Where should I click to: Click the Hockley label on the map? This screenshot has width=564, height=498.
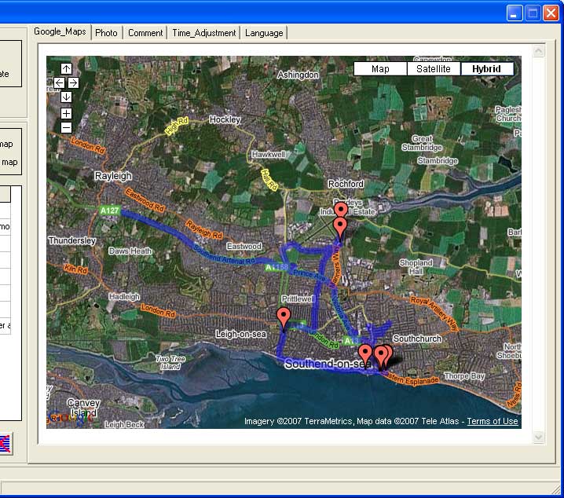click(x=225, y=119)
